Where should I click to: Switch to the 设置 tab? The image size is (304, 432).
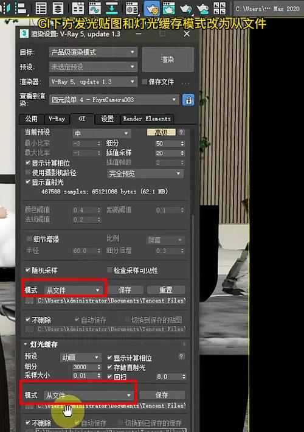pos(108,119)
